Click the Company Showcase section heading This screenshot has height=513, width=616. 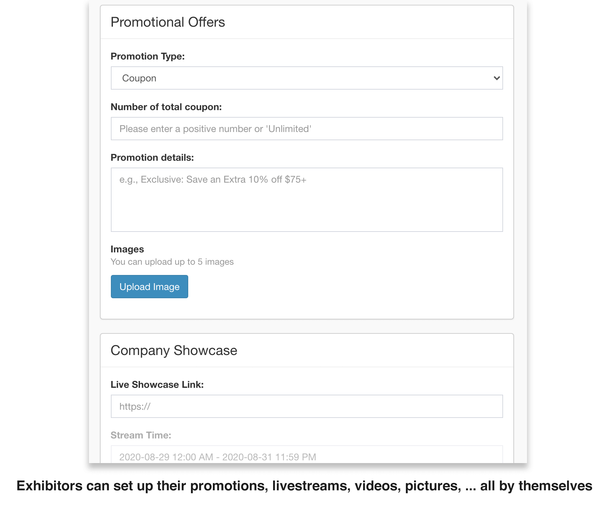(x=174, y=351)
